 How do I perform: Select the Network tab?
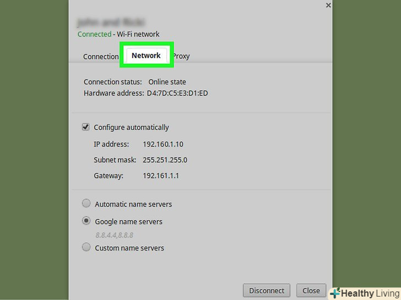click(x=146, y=55)
